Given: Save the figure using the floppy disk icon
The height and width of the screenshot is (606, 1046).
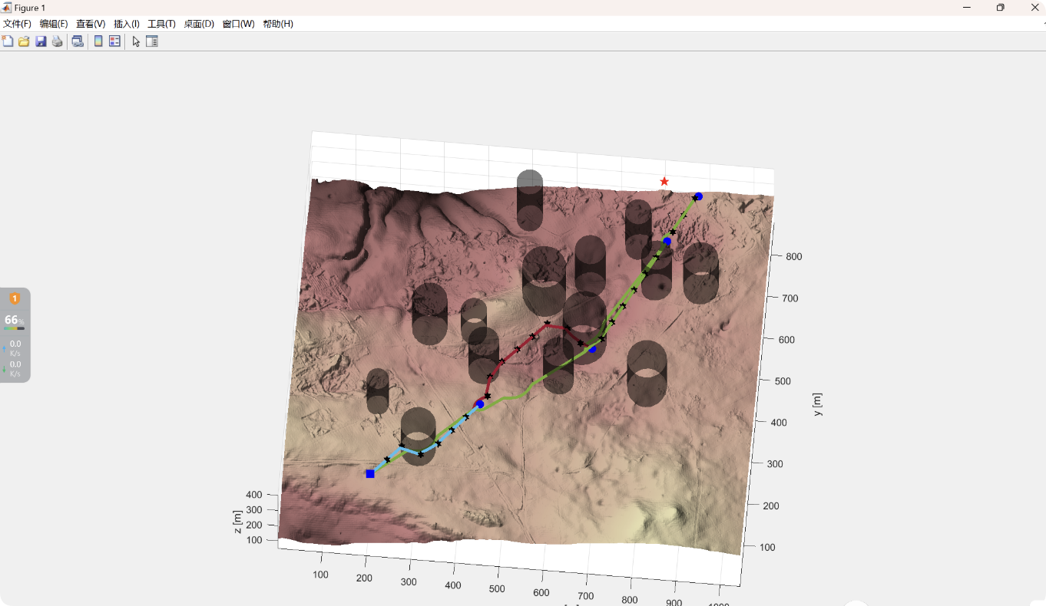Looking at the screenshot, I should 41,41.
